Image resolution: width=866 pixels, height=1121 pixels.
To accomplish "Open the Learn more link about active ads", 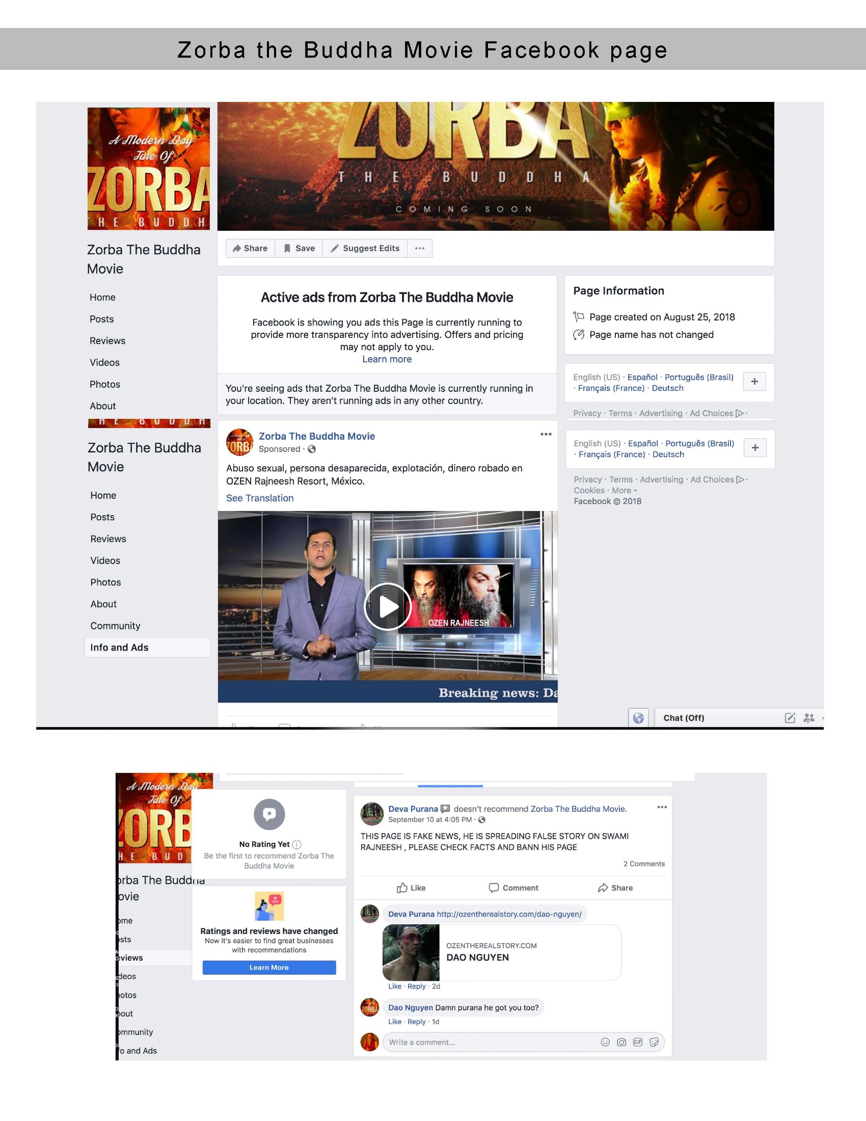I will (x=387, y=359).
